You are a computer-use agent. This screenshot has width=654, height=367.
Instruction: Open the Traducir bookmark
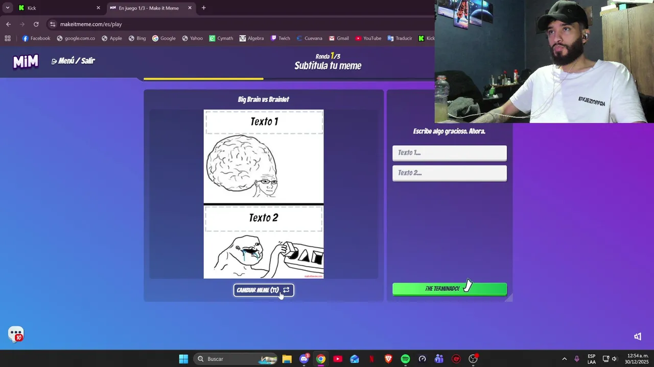tap(400, 38)
